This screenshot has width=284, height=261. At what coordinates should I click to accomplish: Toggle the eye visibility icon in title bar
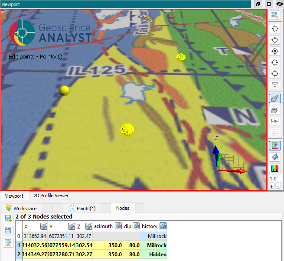(279, 4)
